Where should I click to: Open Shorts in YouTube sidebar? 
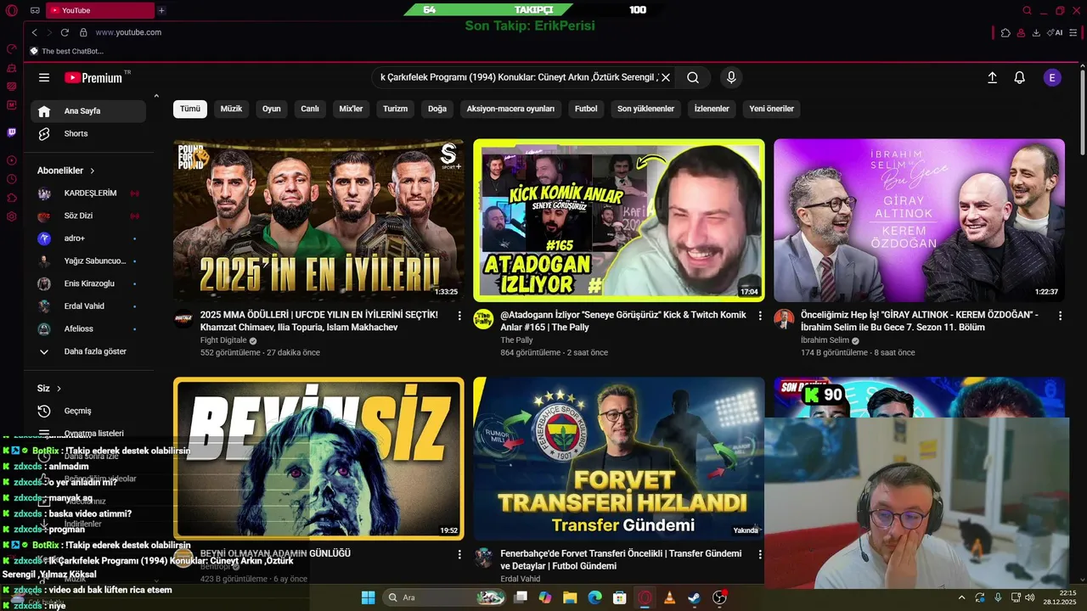(88, 134)
